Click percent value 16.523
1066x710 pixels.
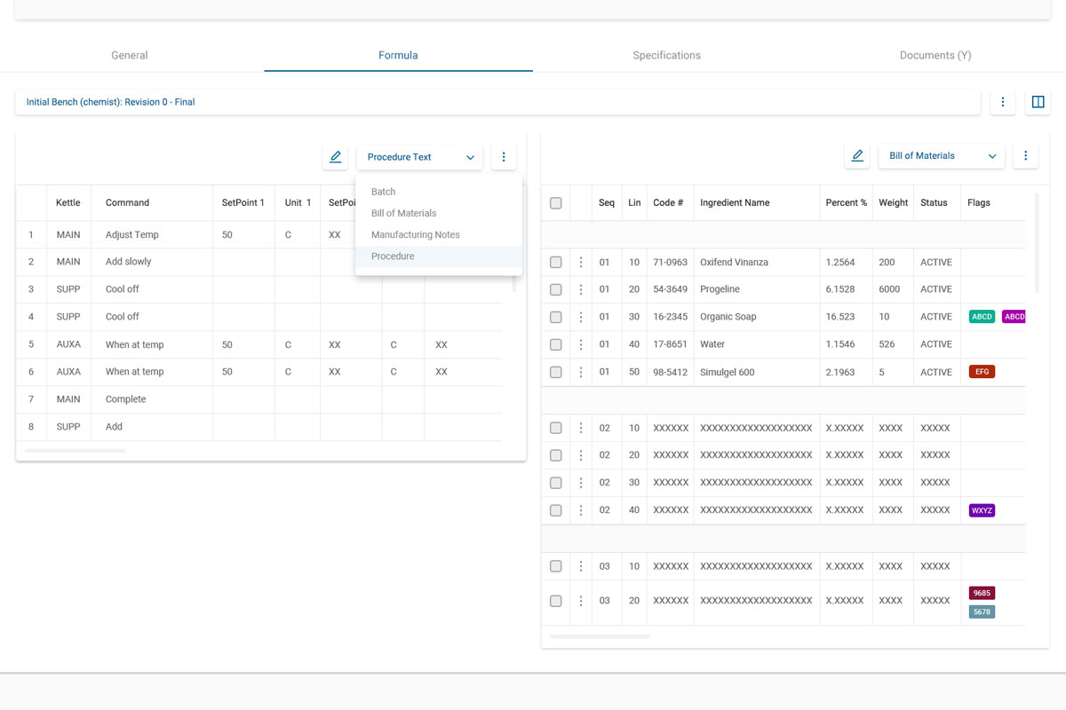point(840,317)
